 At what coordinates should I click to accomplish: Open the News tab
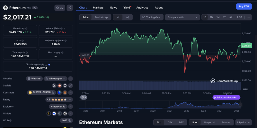pyautogui.click(x=113, y=8)
